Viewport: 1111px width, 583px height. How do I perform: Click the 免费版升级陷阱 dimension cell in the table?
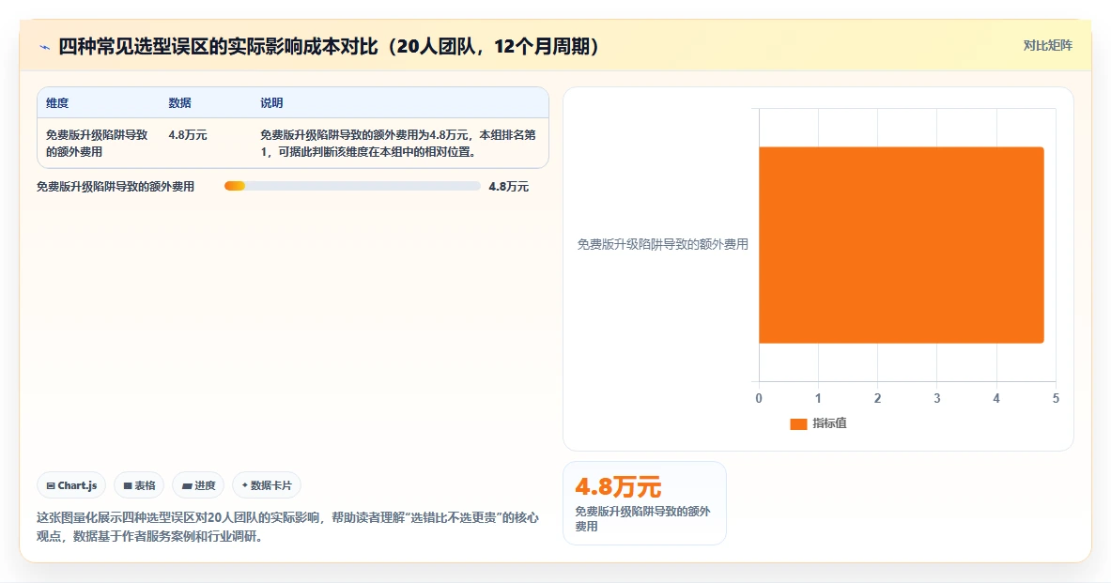[x=97, y=143]
